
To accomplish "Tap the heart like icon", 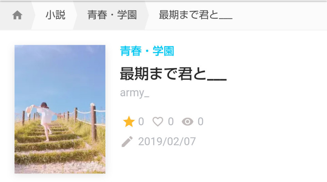I will pos(158,122).
